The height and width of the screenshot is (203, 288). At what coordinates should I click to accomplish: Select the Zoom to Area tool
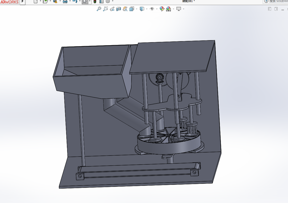tap(106, 9)
